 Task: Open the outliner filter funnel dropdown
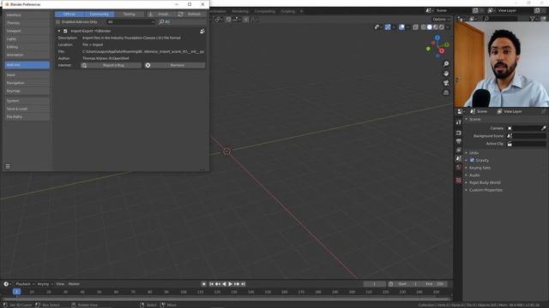point(534,19)
